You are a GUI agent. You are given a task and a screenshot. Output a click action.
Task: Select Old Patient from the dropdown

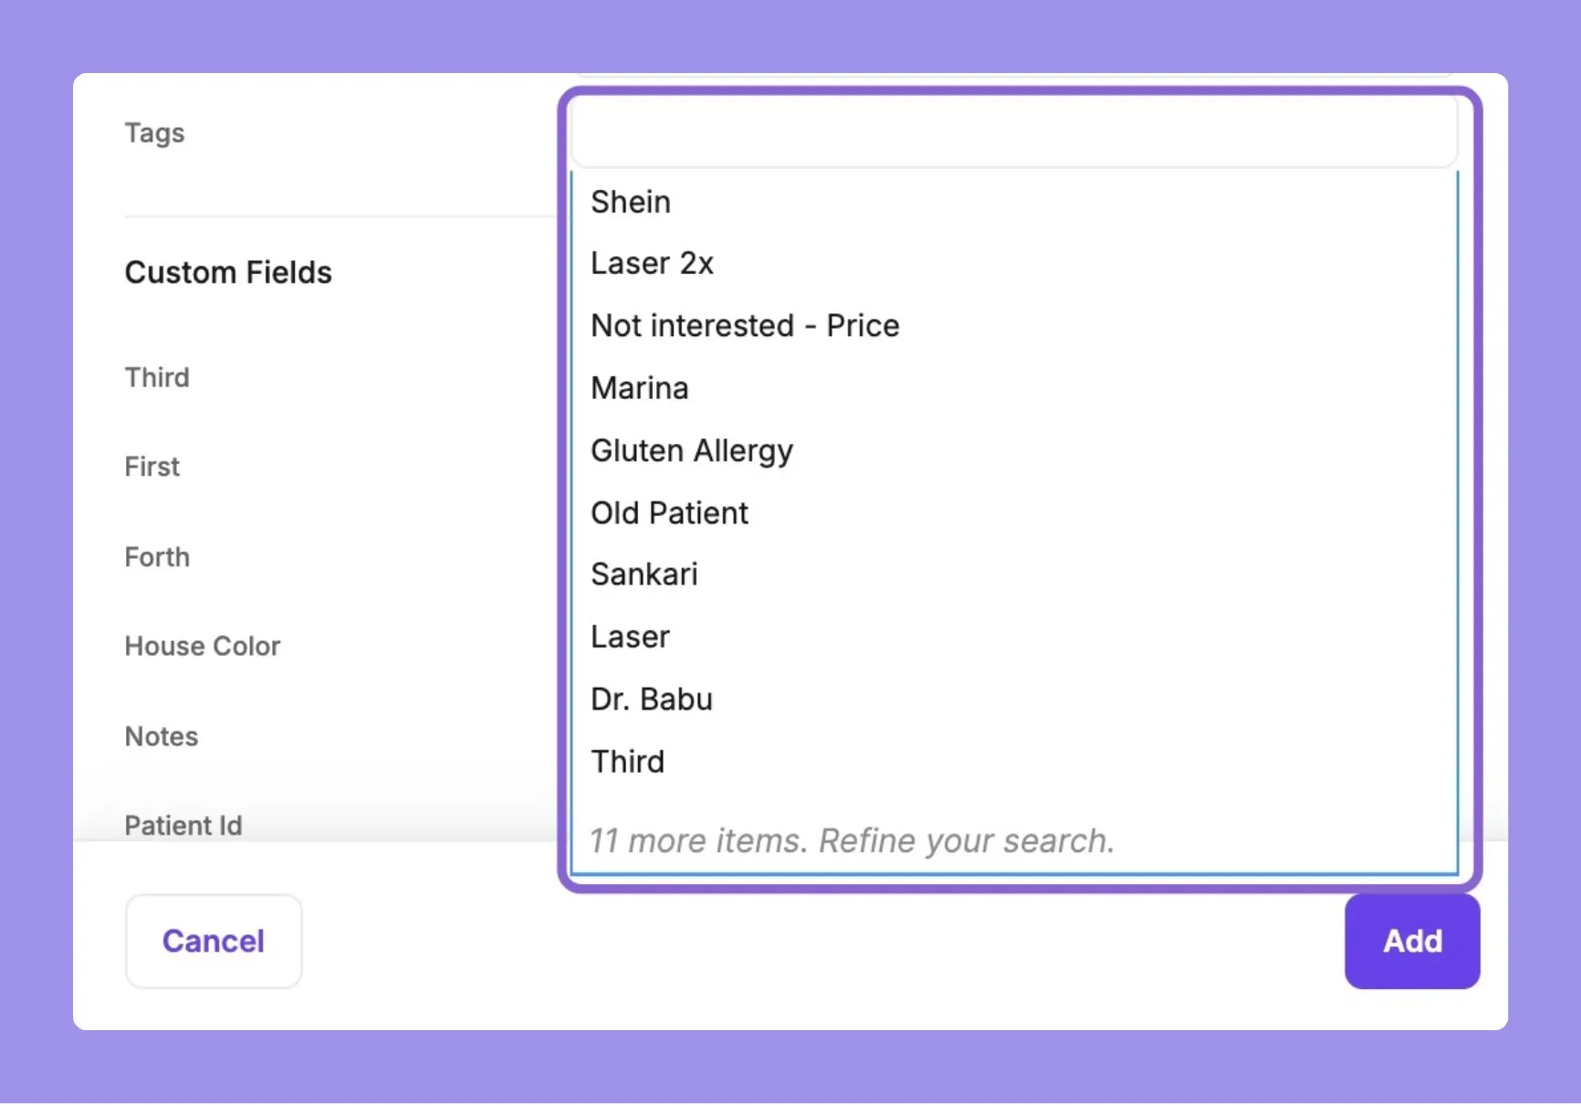point(1014,513)
